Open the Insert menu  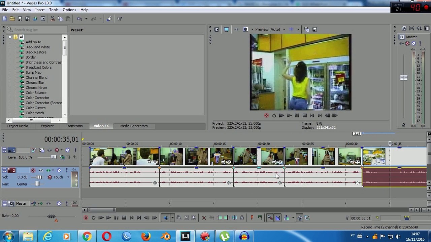coord(40,10)
